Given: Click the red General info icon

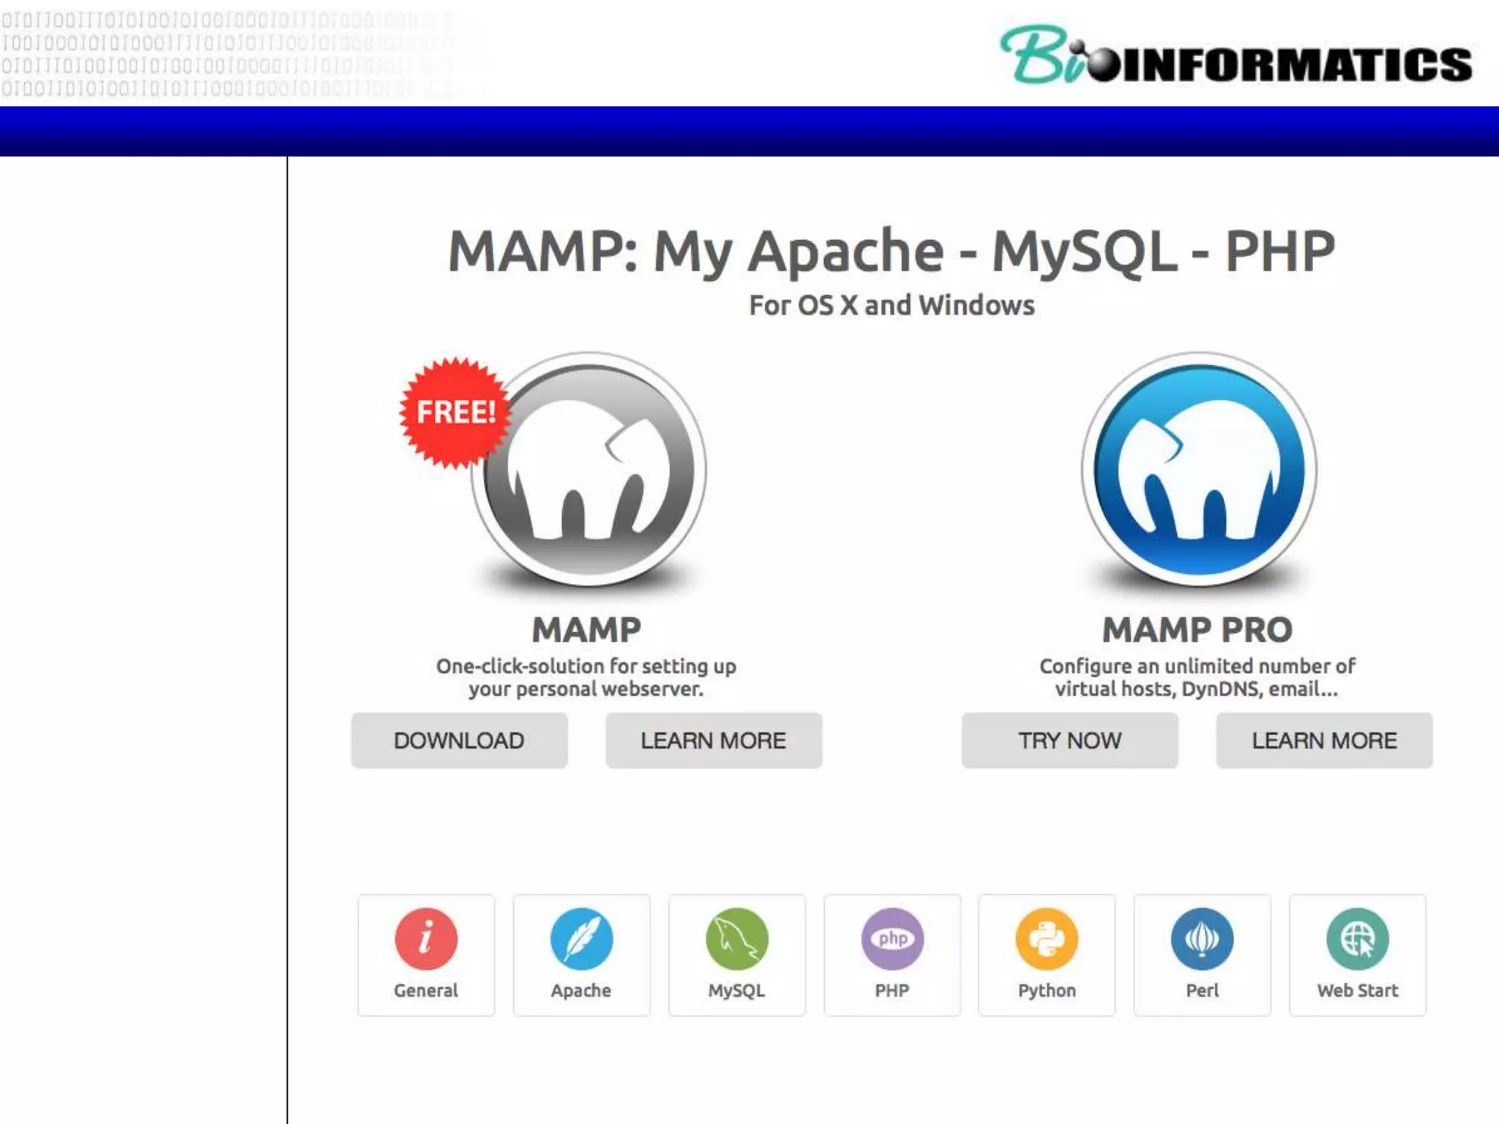Looking at the screenshot, I should point(426,938).
